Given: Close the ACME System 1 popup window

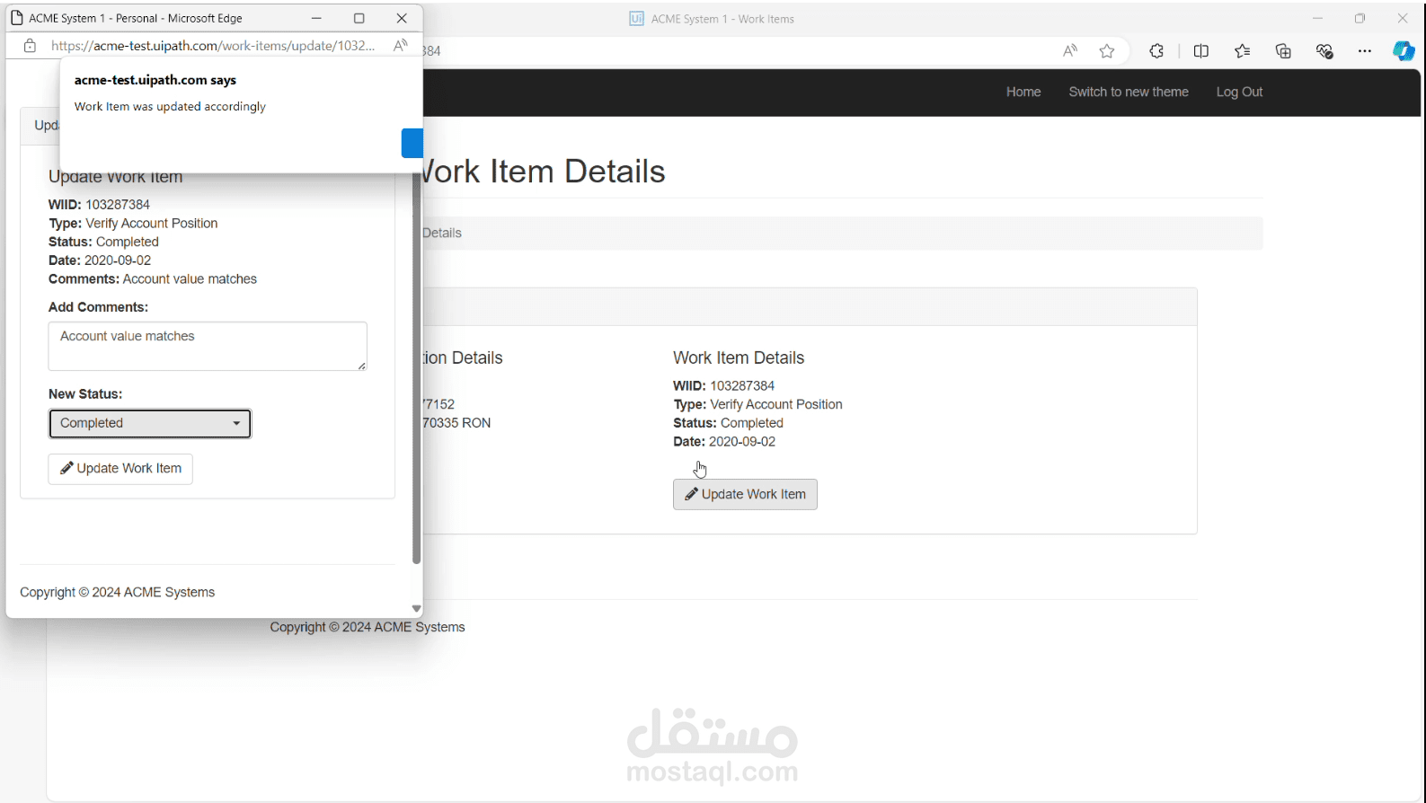Looking at the screenshot, I should click(x=402, y=18).
